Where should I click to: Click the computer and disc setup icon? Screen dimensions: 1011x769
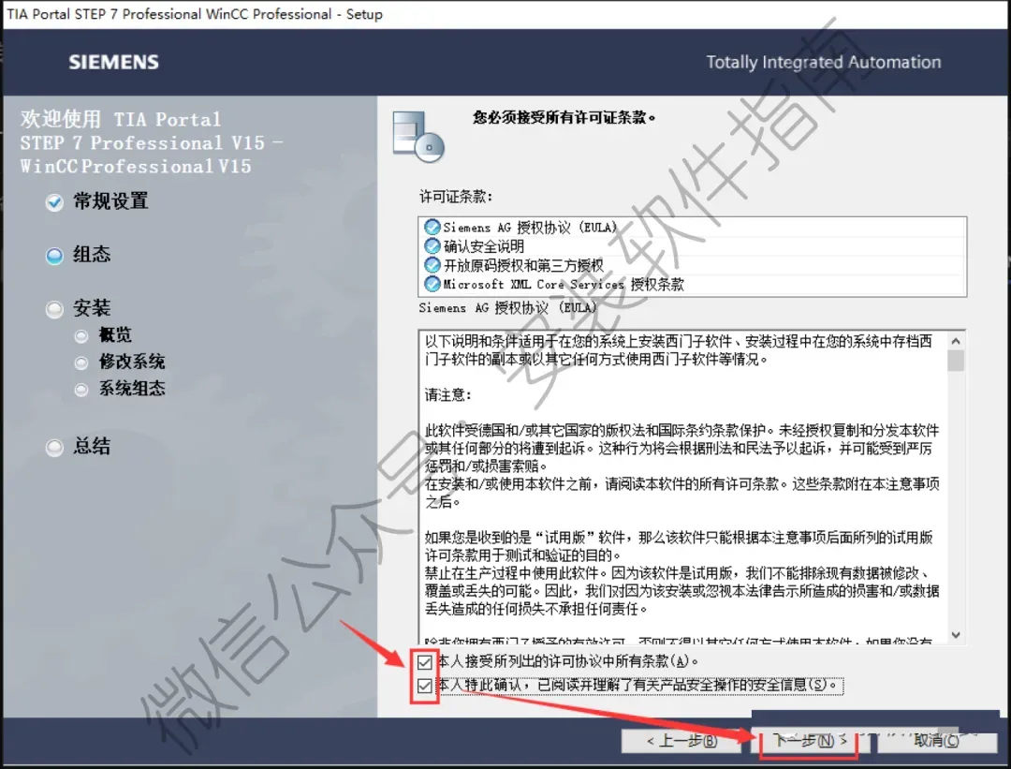tap(418, 136)
